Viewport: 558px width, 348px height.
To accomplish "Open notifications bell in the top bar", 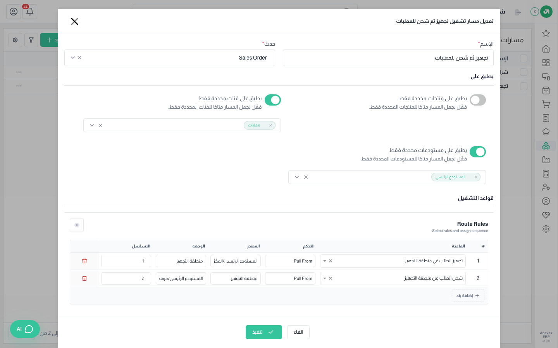I will click(30, 12).
